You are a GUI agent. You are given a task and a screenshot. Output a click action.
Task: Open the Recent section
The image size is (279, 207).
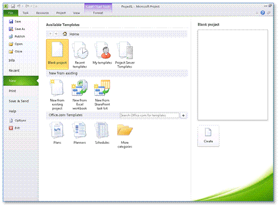[14, 71]
